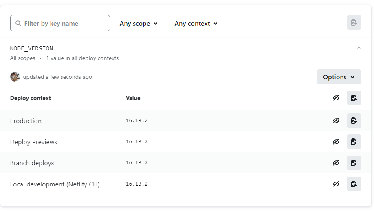Open the Any scope dropdown

tap(139, 24)
